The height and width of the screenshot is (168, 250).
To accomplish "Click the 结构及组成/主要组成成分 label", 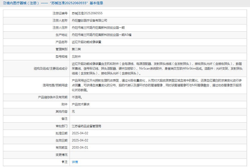I will pyautogui.click(x=50, y=68).
